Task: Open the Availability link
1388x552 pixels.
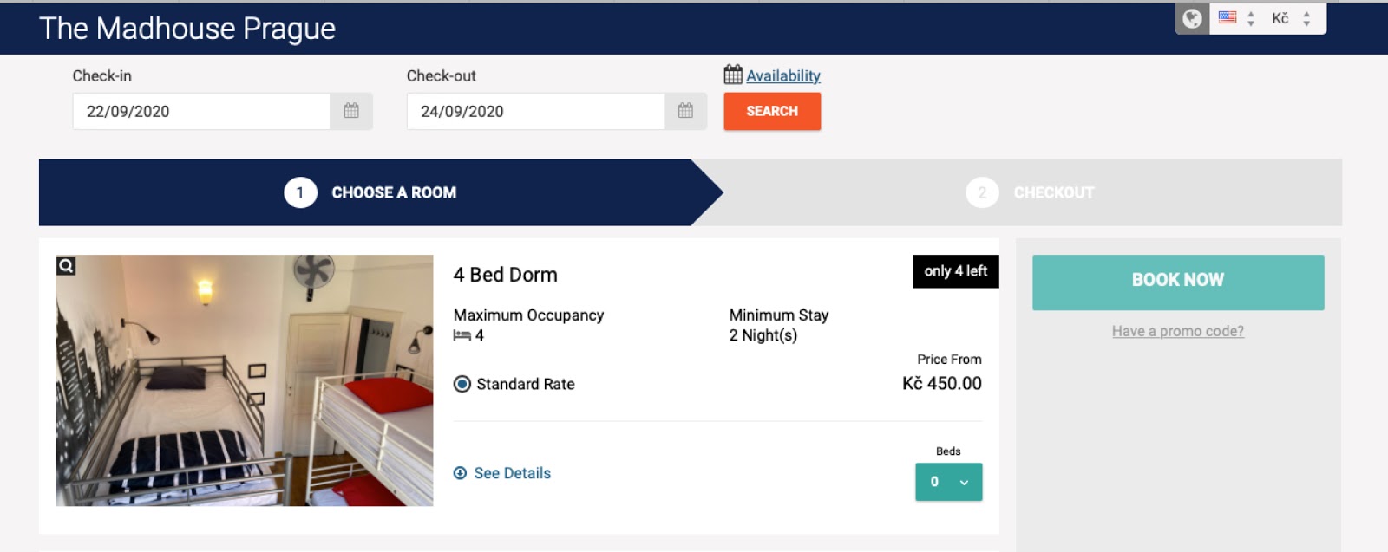Action: 783,75
